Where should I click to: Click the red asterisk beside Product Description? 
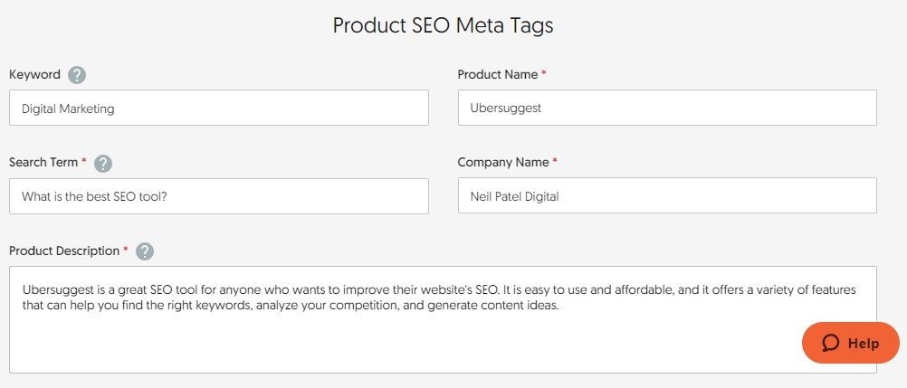(x=126, y=250)
